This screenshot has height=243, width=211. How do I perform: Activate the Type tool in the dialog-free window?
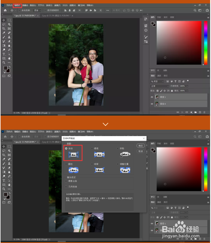click(4, 54)
